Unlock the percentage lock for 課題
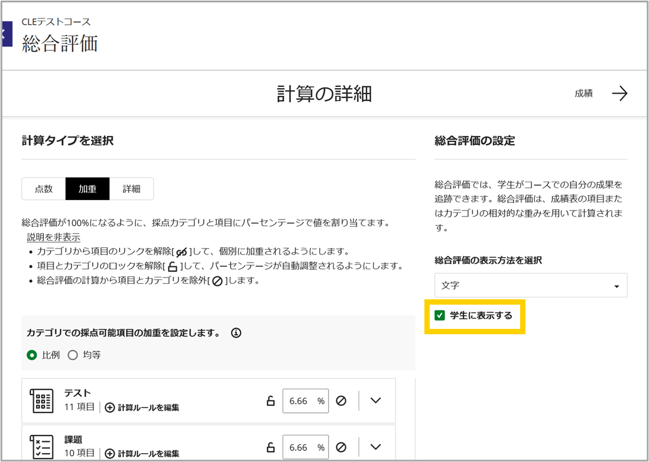649x462 pixels. coord(271,447)
